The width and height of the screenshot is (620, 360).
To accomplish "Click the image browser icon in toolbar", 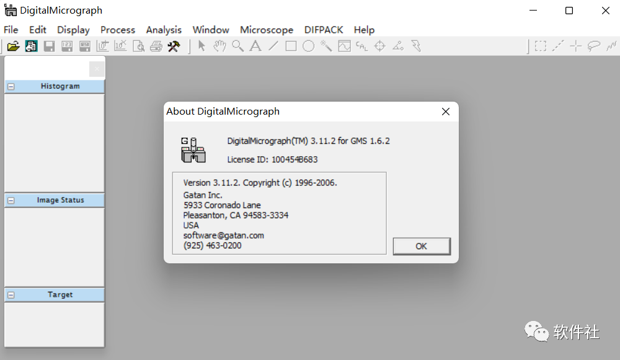I will tap(31, 46).
